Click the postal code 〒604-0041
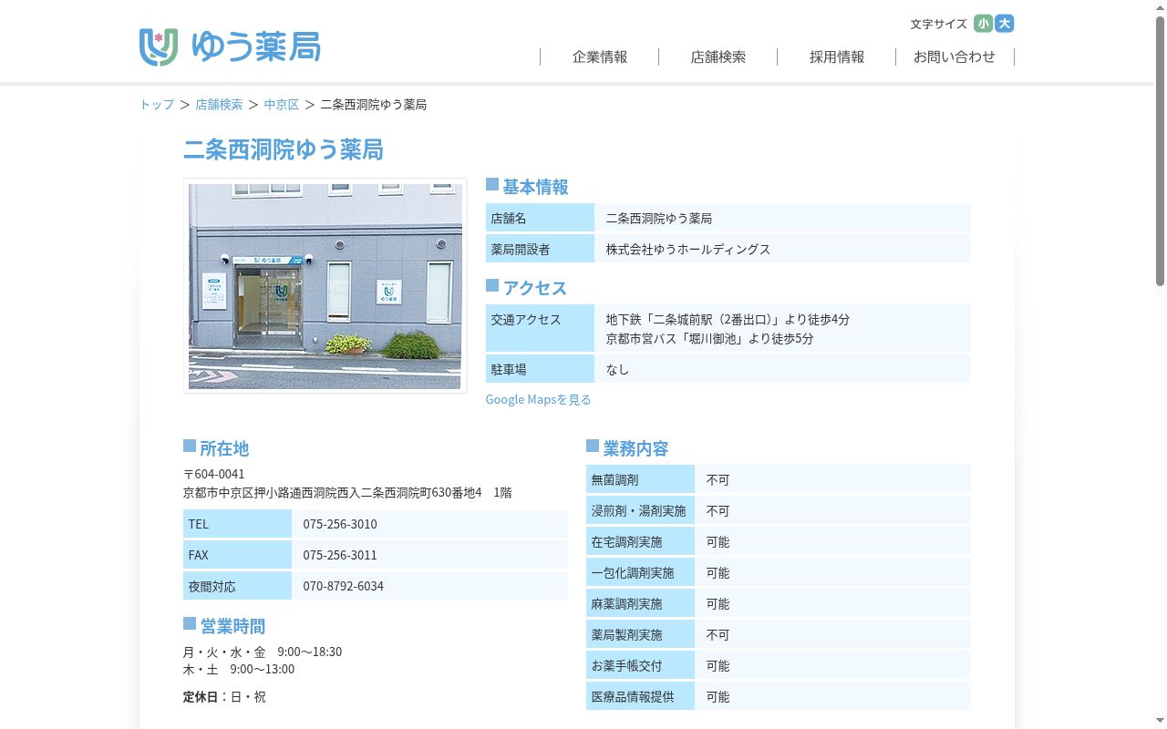The height and width of the screenshot is (729, 1167). [214, 474]
